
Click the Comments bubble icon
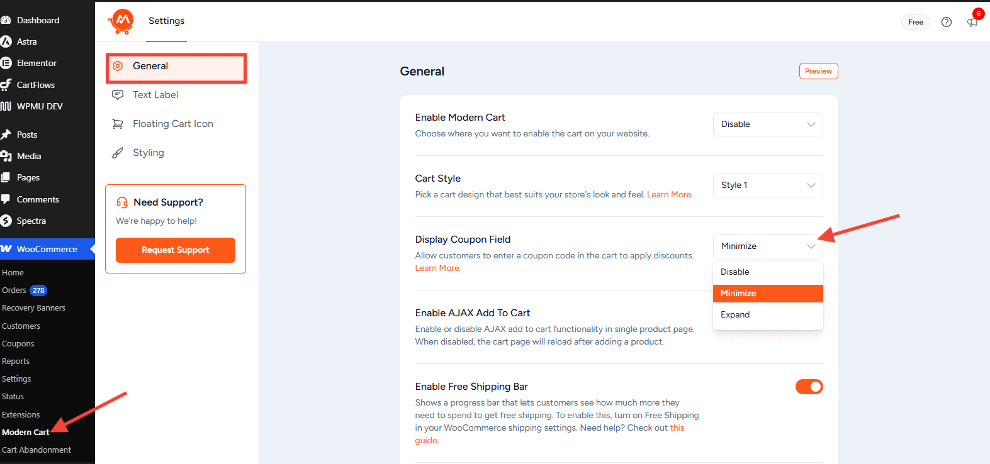tap(6, 199)
